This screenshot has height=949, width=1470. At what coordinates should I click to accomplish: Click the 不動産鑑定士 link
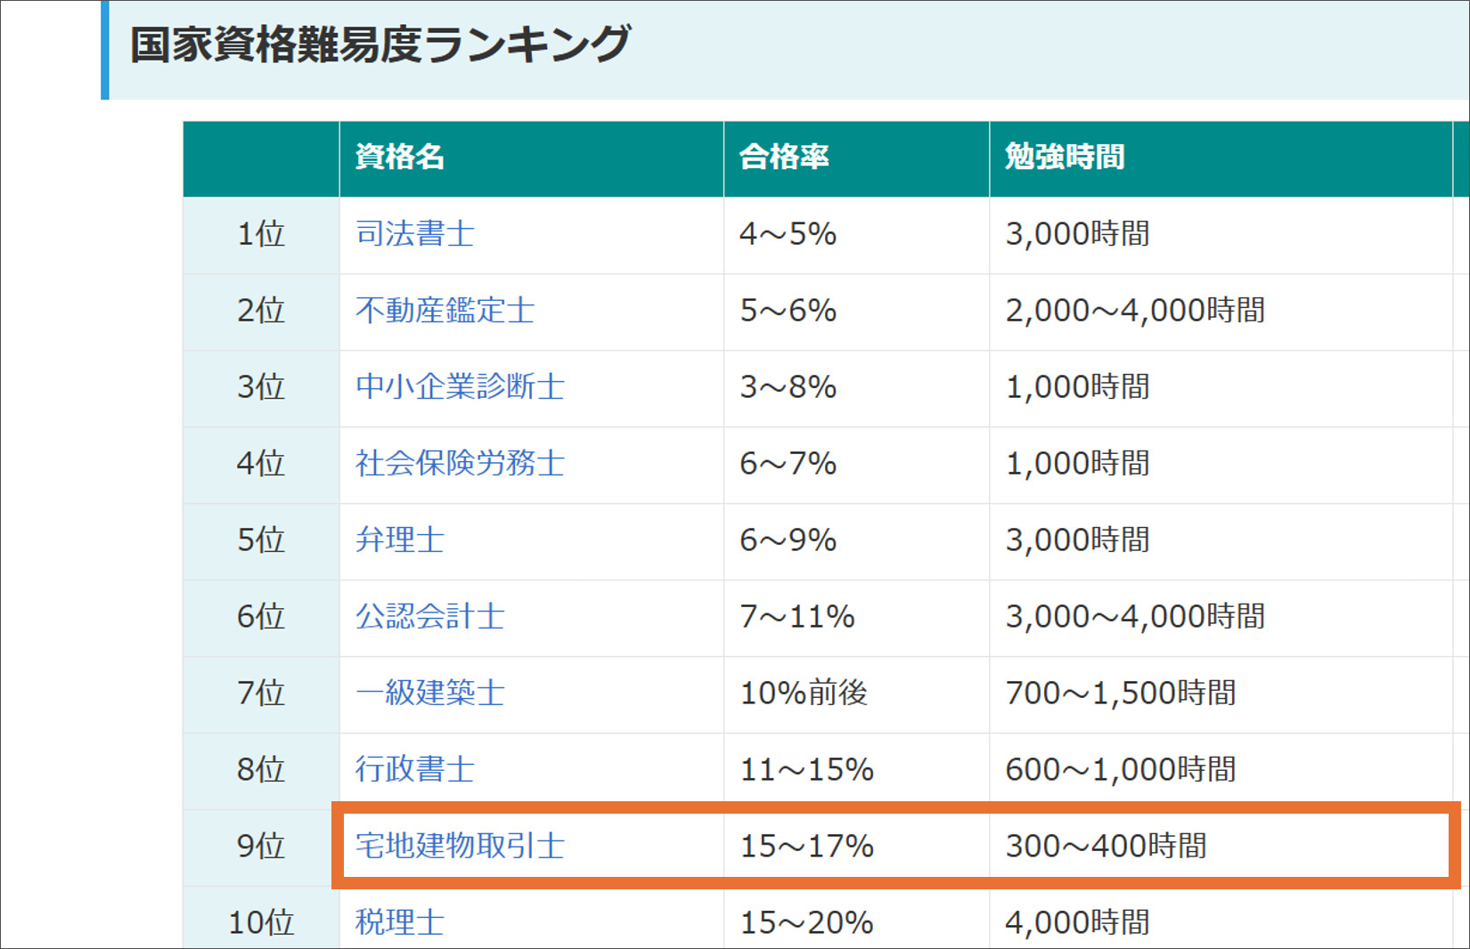point(445,311)
